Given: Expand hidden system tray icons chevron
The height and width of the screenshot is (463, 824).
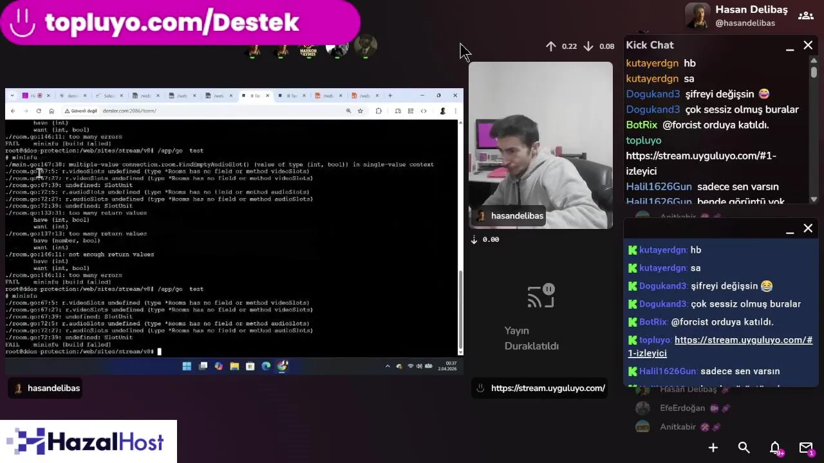Looking at the screenshot, I should click(388, 366).
